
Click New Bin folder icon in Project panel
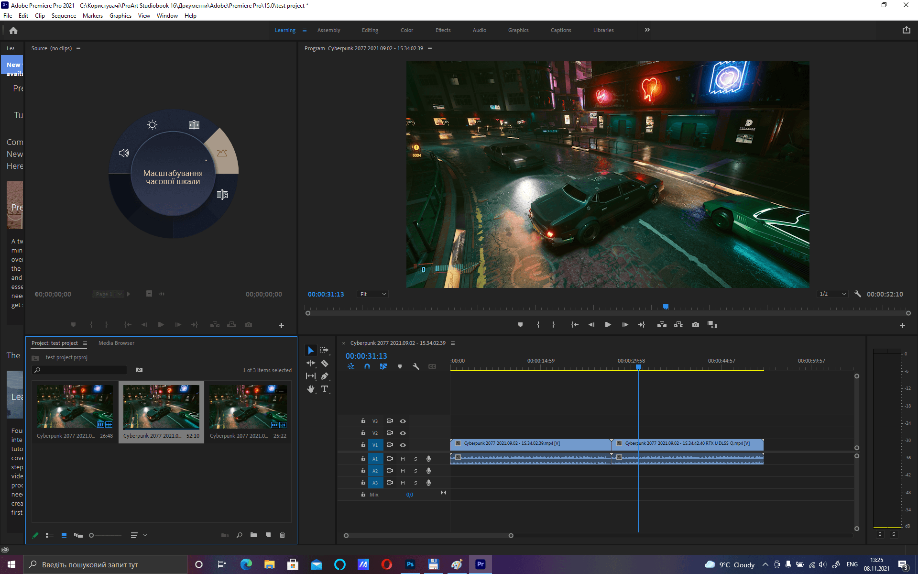253,535
